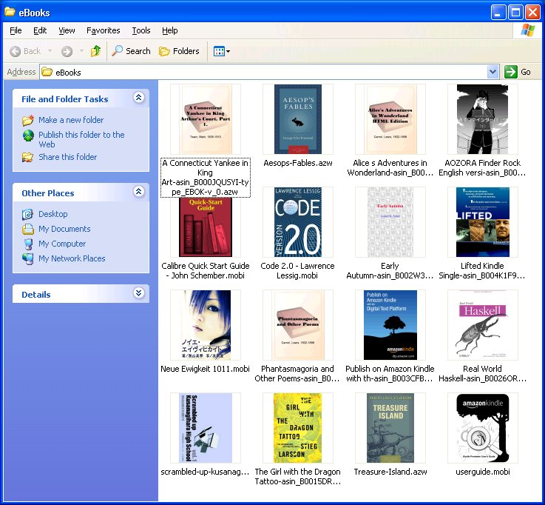Collapse the File and Folder Tasks panel
This screenshot has height=505, width=545.
[x=138, y=98]
